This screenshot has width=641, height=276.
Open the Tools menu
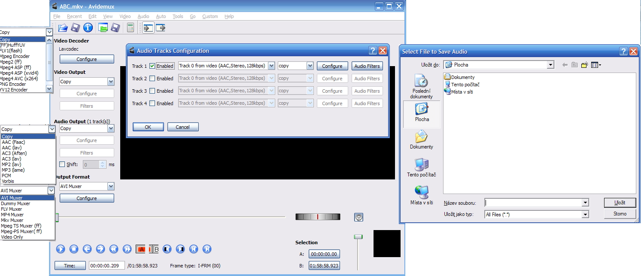pos(178,16)
